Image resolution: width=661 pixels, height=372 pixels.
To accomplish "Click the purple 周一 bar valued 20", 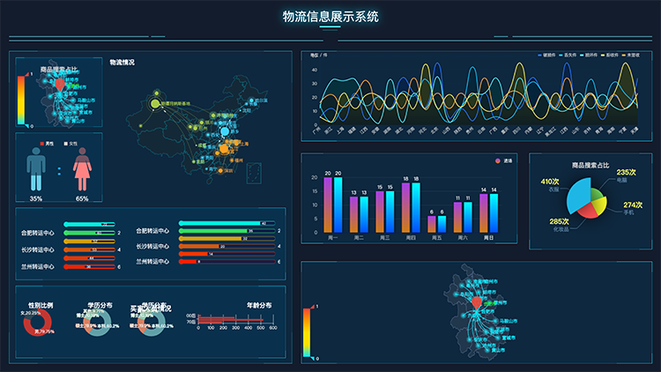I will coord(328,205).
